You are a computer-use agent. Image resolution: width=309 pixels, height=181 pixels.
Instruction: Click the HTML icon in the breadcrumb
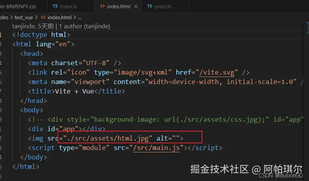(43, 18)
